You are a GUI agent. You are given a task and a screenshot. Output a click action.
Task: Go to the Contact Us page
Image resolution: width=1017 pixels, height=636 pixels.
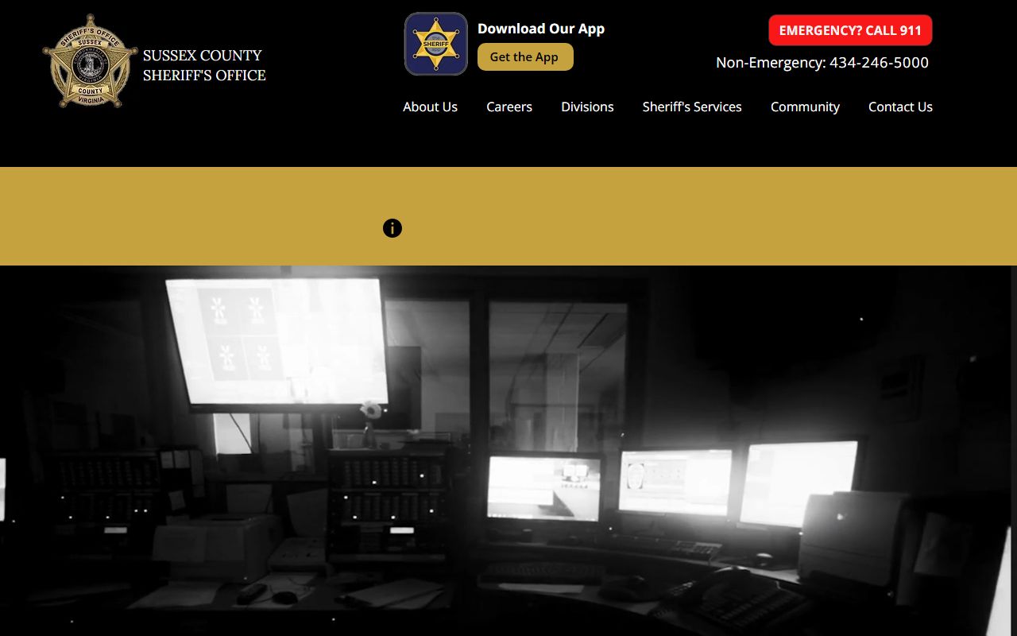click(900, 107)
